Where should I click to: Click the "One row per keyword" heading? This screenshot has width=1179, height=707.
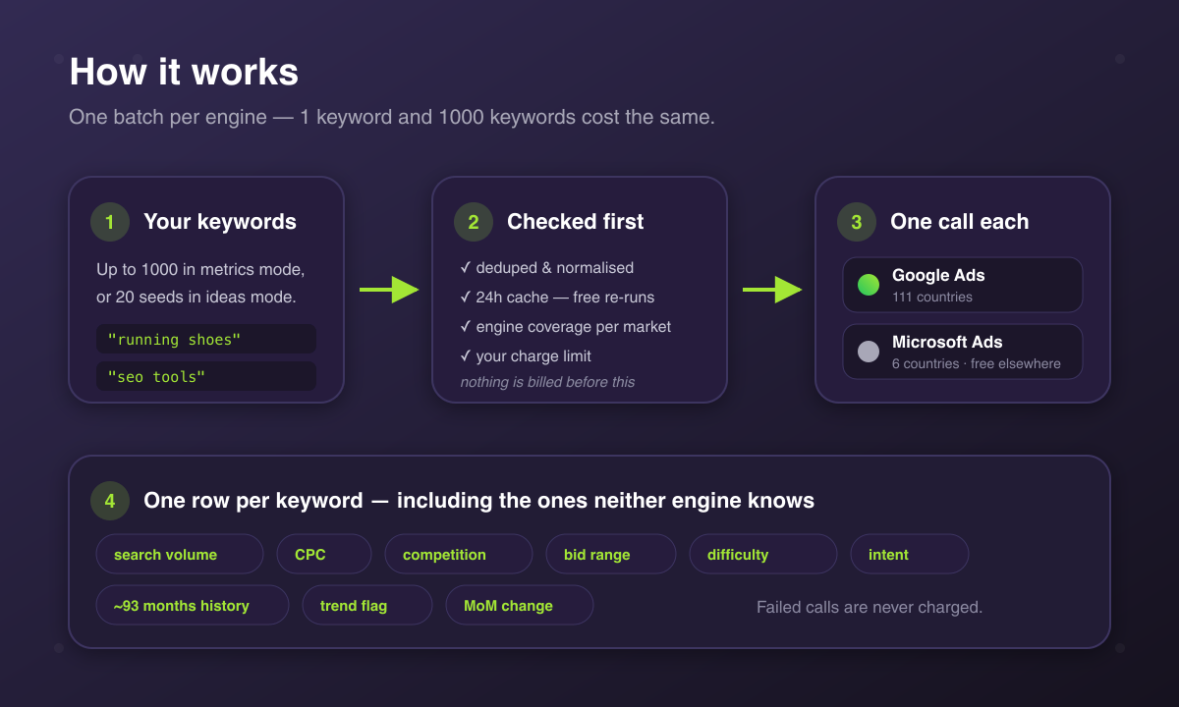(x=479, y=501)
